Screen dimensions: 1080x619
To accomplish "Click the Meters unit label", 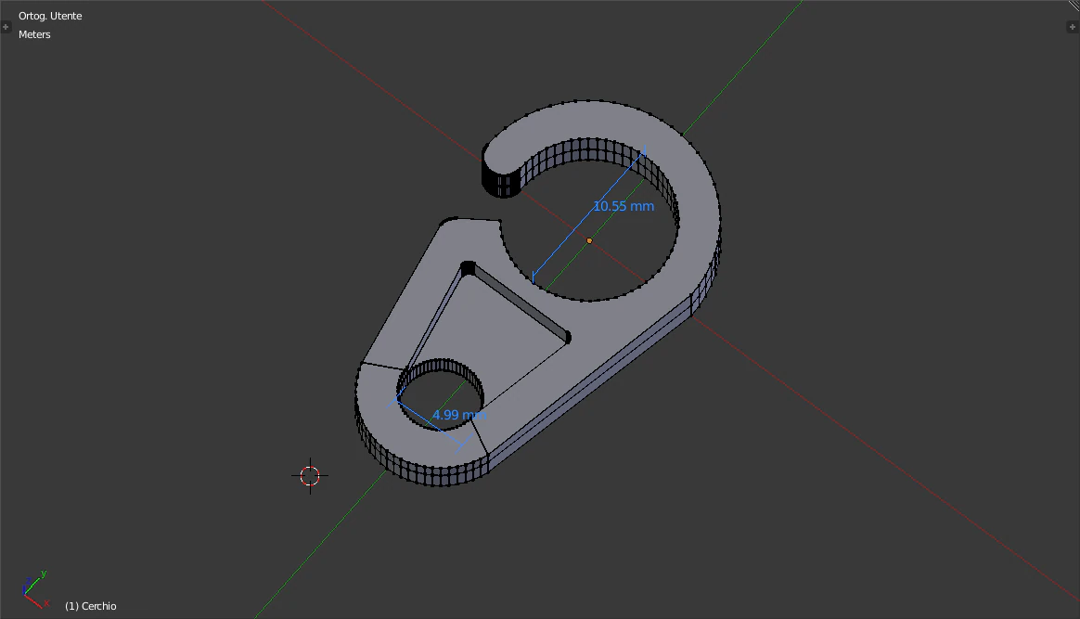I will 33,34.
